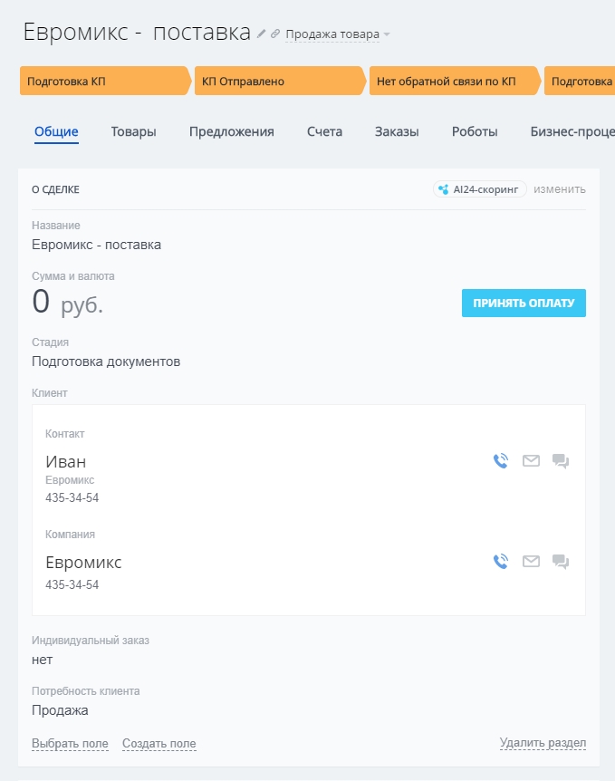Click the Выбрать поле link
This screenshot has height=781, width=615.
tap(70, 744)
